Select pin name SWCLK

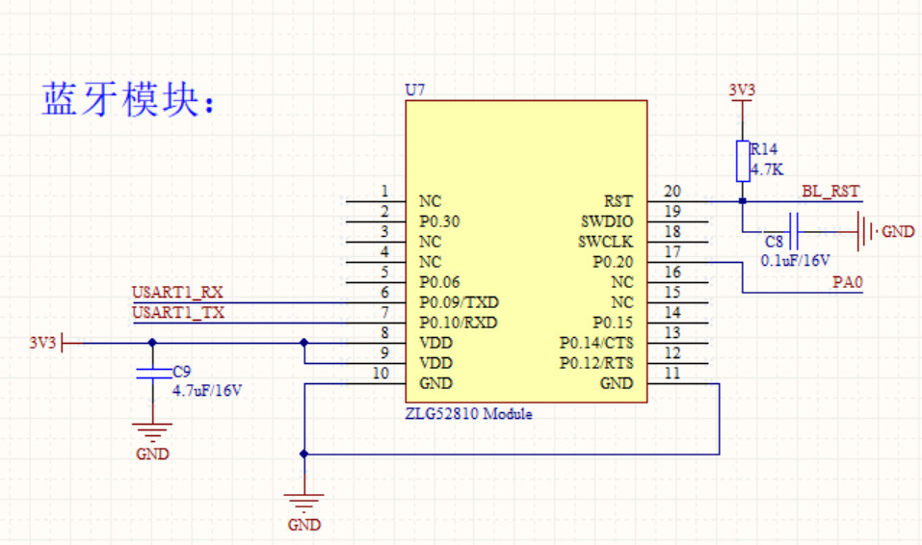[x=606, y=242]
